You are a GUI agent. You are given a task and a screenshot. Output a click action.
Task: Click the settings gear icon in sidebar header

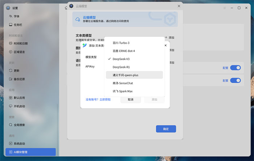pos(8,8)
